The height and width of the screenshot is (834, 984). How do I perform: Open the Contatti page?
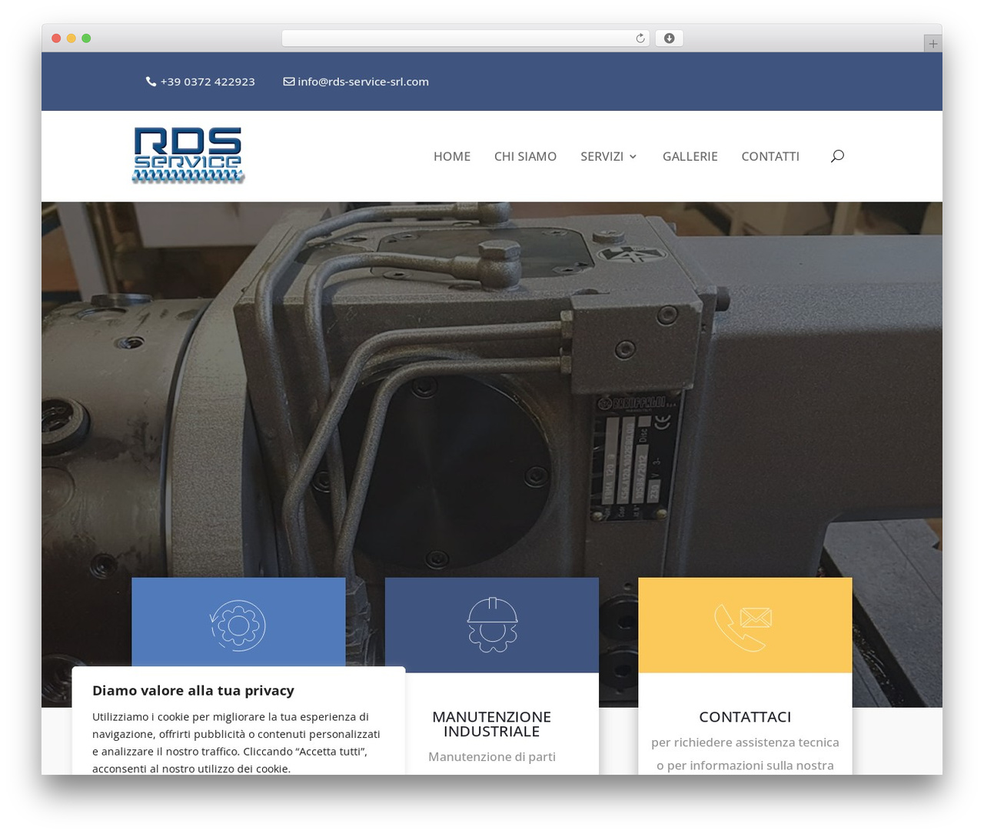[770, 156]
